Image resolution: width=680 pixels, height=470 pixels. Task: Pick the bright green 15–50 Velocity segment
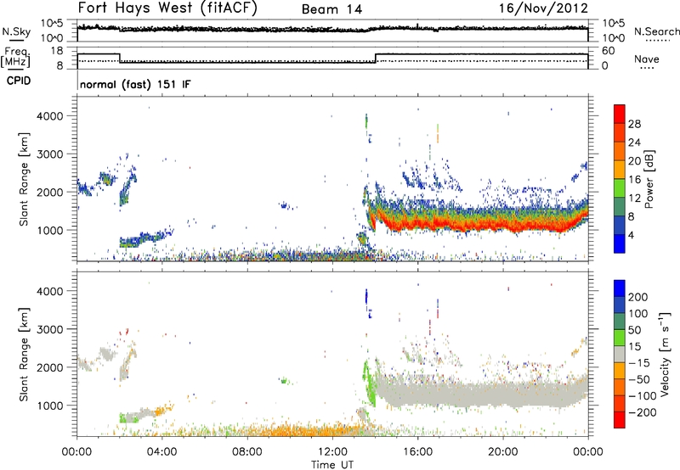(x=620, y=338)
